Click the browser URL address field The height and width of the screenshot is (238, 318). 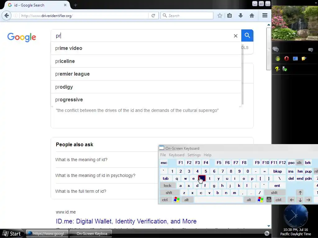click(x=84, y=15)
